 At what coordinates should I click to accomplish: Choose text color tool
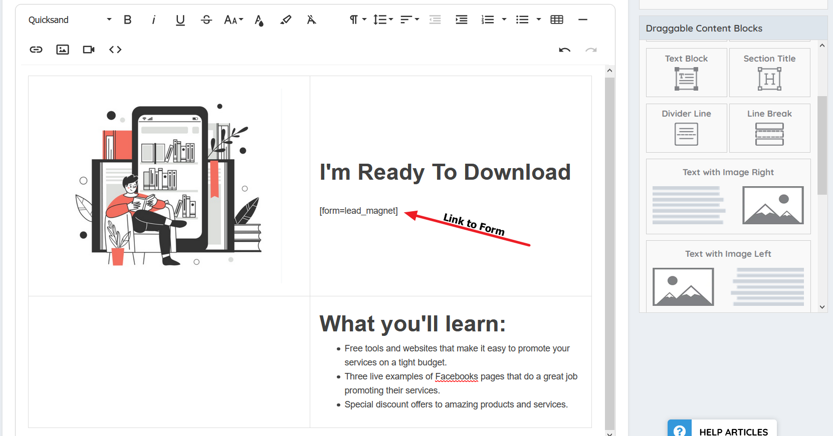pyautogui.click(x=259, y=20)
